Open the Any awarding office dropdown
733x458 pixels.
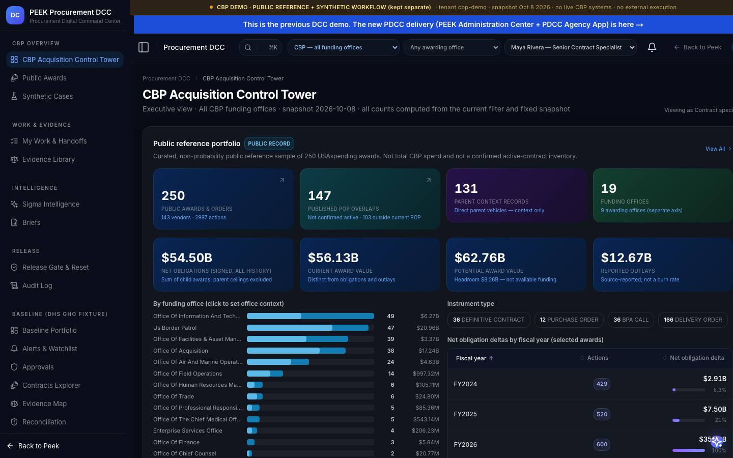(x=452, y=47)
